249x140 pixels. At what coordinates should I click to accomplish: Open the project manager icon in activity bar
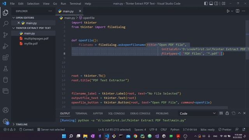pos(5,91)
